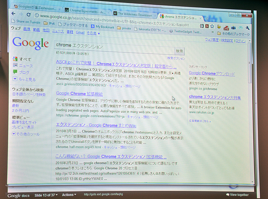Open the Google Chrome まとめWiki result
This screenshot has width=268, height=199.
pos(96,125)
